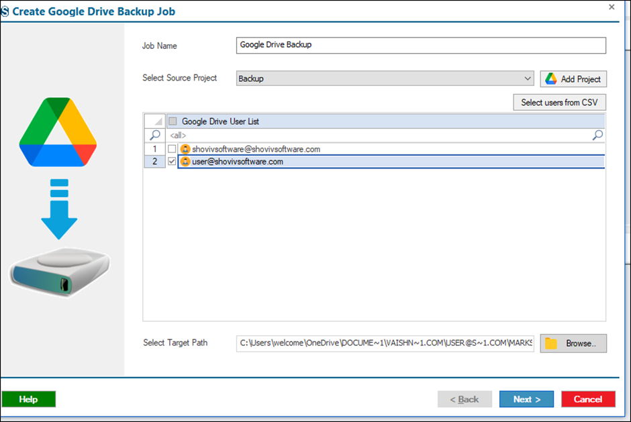Select the shovivsoftware@shovivsoftware.com row
Viewport: 631px width, 422px height.
(x=391, y=149)
